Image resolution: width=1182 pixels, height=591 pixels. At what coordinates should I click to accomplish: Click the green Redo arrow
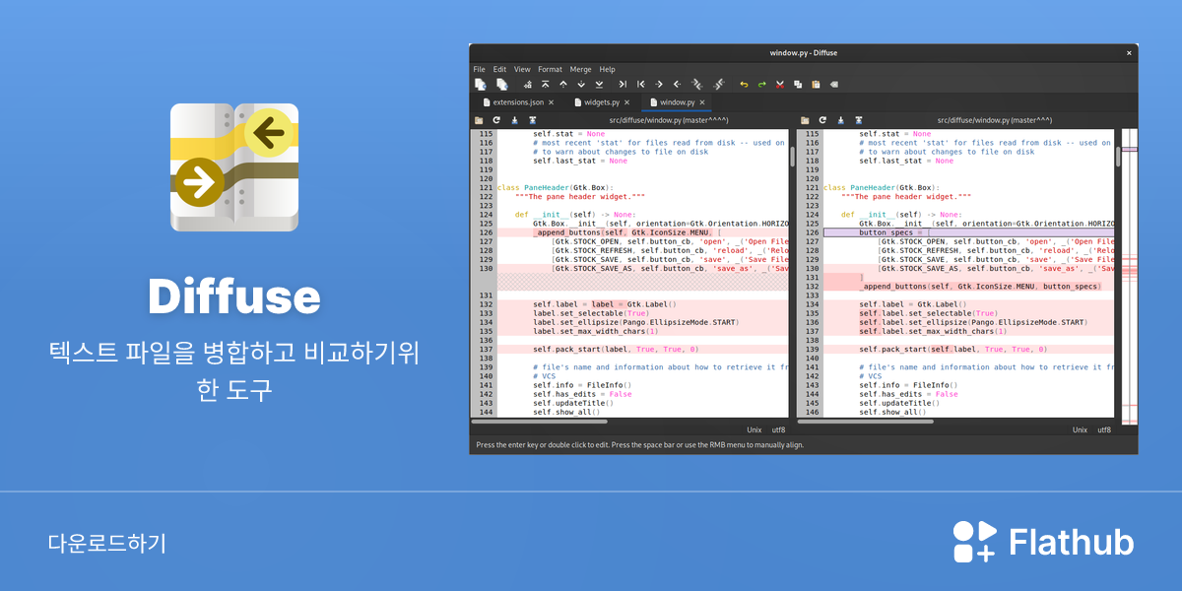[761, 85]
